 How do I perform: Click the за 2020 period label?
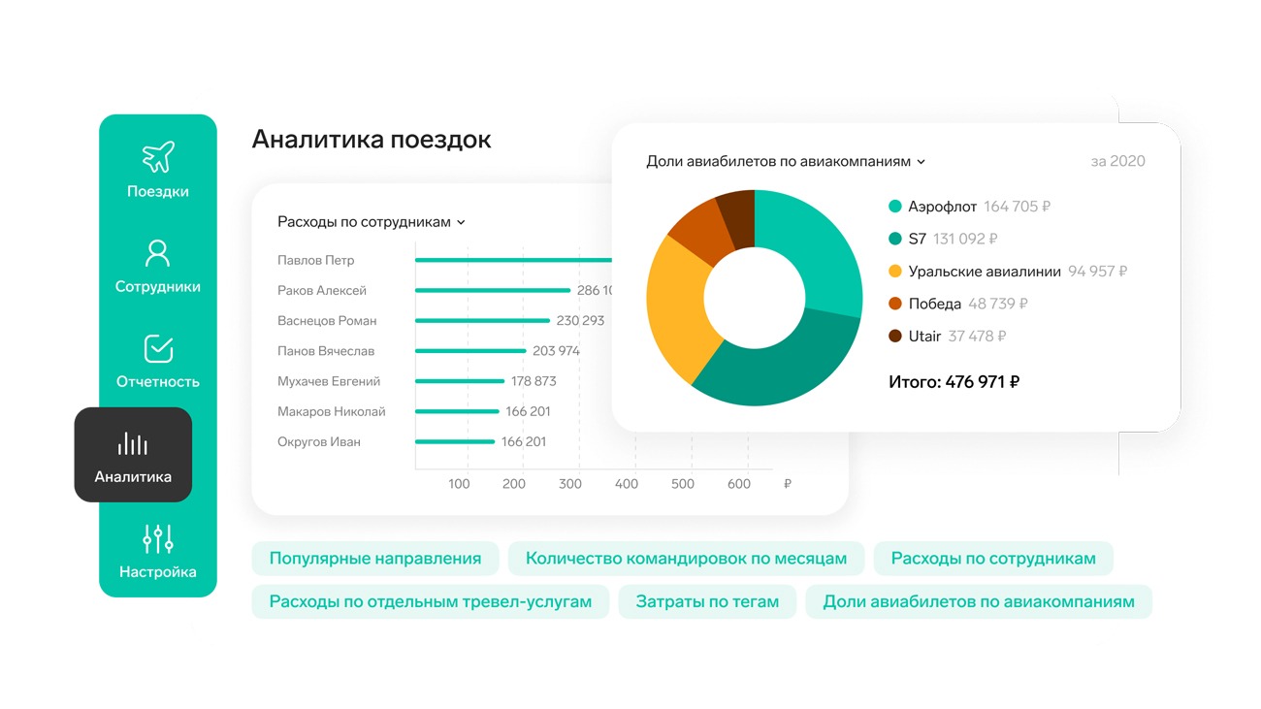[1117, 162]
